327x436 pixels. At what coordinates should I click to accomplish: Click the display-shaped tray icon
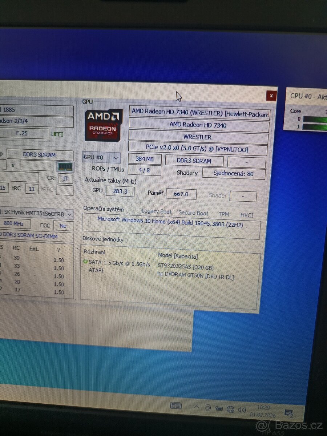click(208, 408)
